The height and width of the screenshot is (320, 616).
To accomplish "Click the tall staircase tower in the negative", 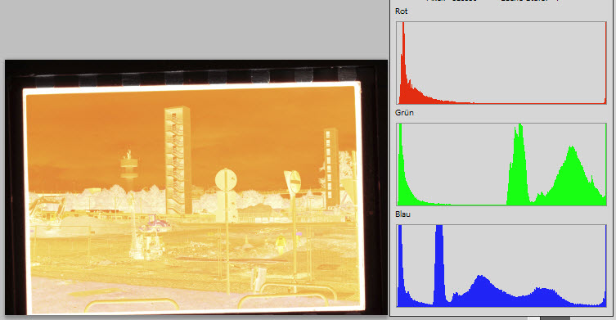I will [178, 160].
